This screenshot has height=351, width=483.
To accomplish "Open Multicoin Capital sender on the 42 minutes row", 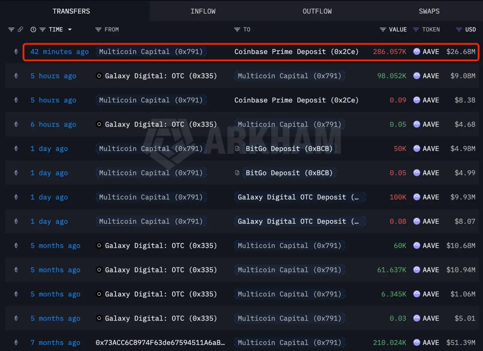I will [151, 52].
